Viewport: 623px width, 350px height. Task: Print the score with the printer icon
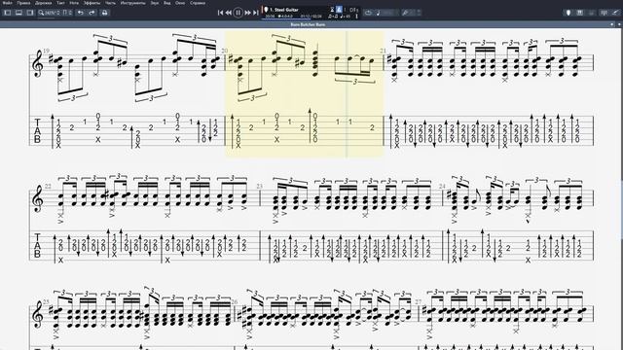coord(104,13)
